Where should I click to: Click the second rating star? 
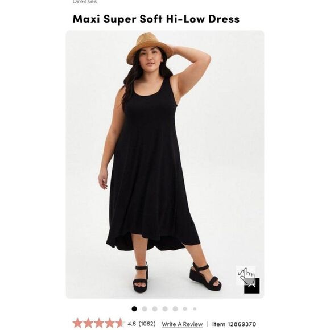(x=88, y=323)
